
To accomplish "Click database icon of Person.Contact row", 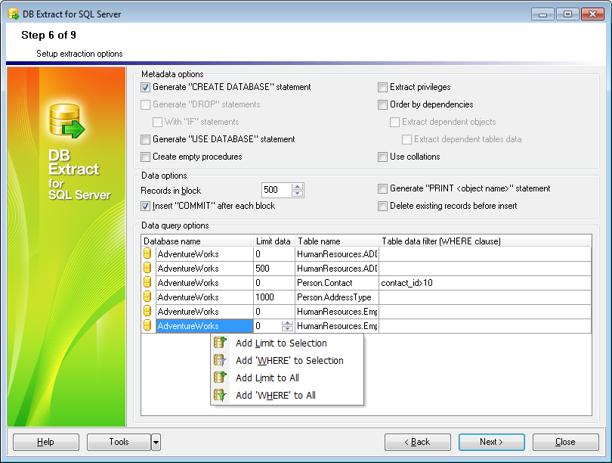I will (x=148, y=283).
